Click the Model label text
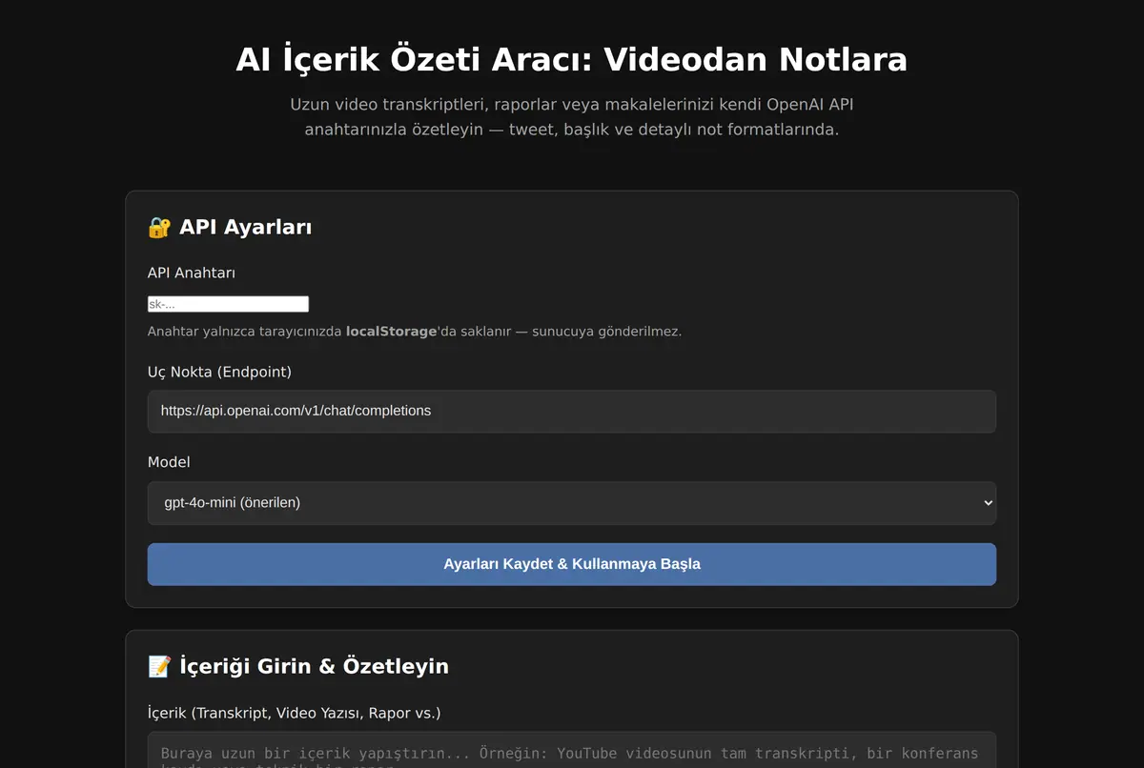 click(169, 462)
